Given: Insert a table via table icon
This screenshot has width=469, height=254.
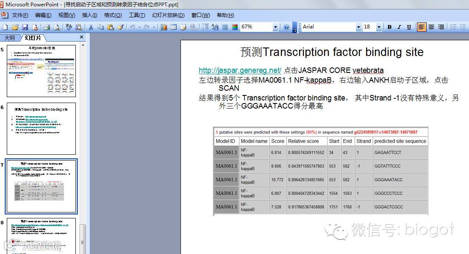Looking at the screenshot, I should pos(173,27).
